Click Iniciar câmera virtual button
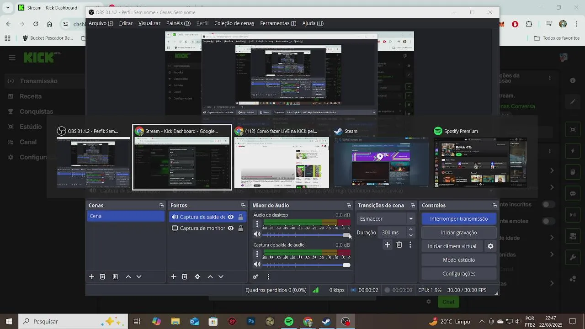585x329 pixels. 452,246
